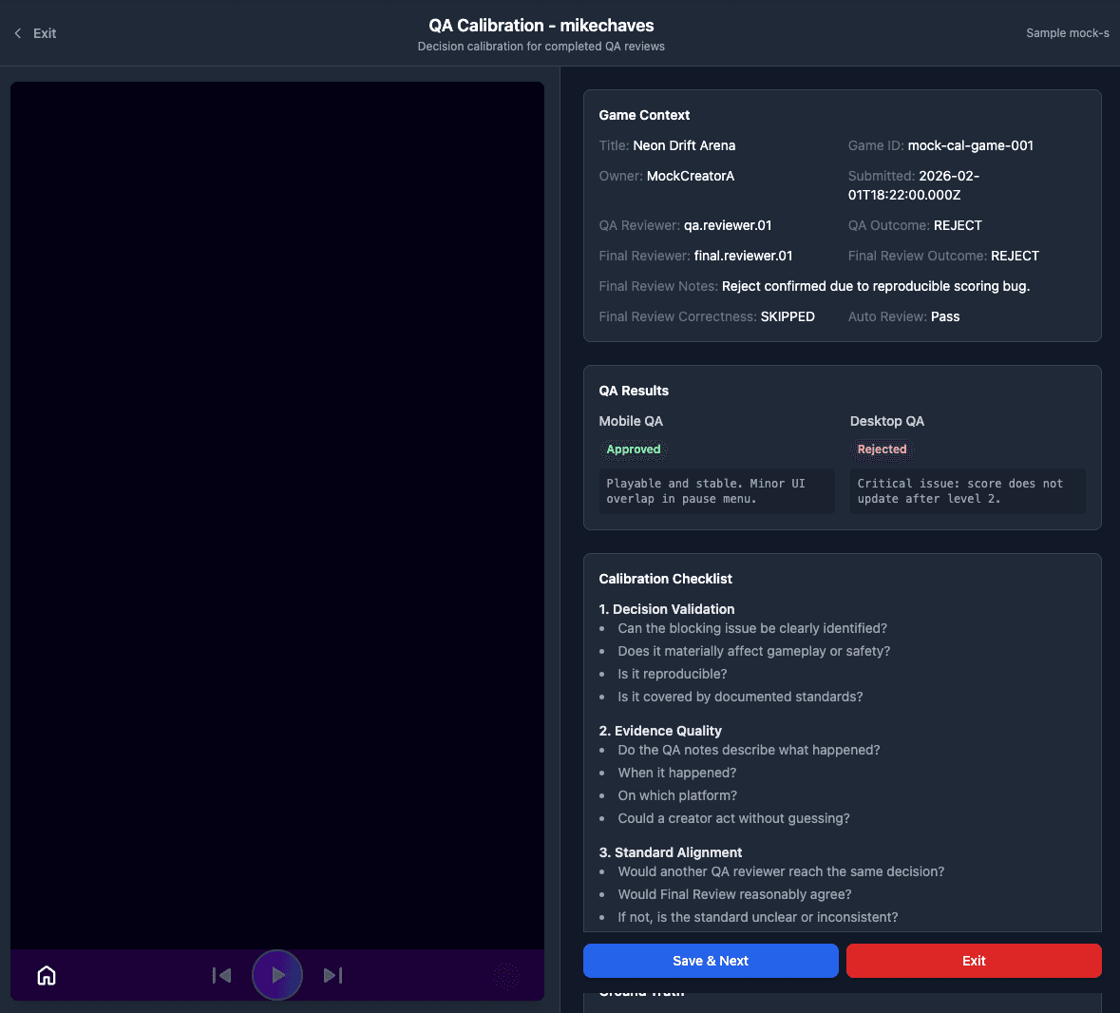This screenshot has width=1120, height=1013.
Task: Click the Desktop QA label
Action: tap(886, 422)
